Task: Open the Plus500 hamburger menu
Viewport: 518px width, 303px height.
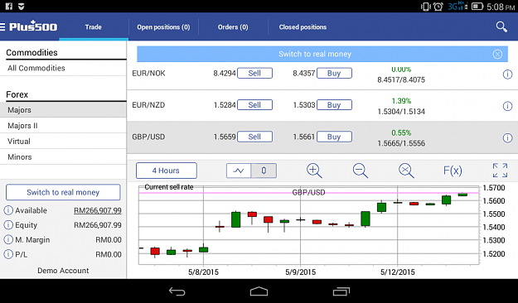Action: [2, 26]
